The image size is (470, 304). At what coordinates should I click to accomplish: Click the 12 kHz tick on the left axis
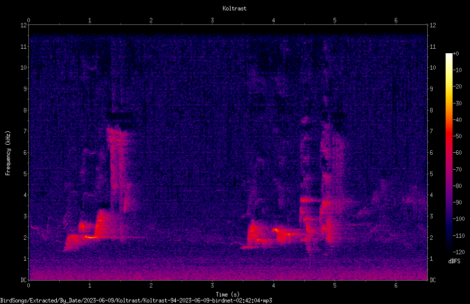click(x=23, y=25)
